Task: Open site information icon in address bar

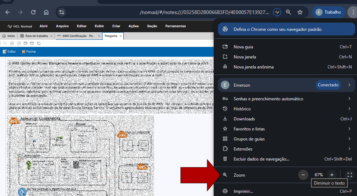Action: click(62, 12)
